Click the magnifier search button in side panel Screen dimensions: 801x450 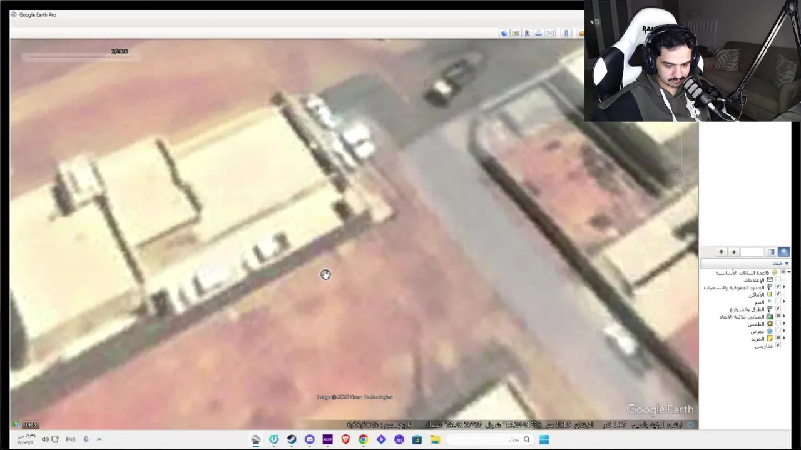tap(784, 252)
